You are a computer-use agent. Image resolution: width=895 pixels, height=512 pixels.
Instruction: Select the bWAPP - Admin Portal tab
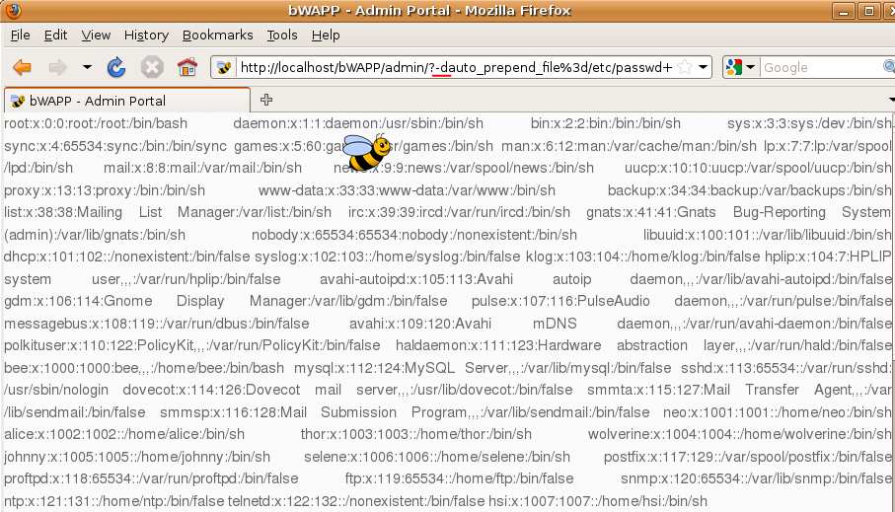(x=127, y=101)
